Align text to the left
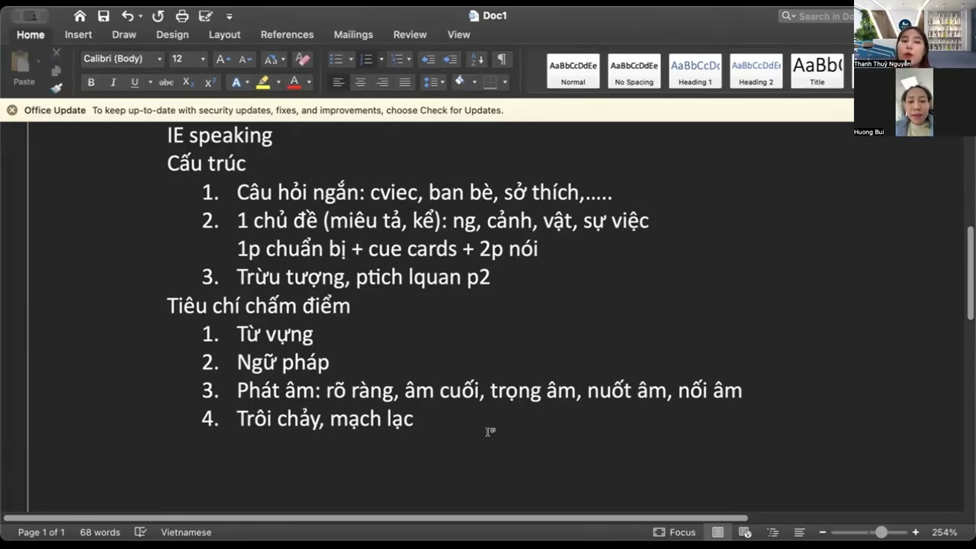This screenshot has width=976, height=549. (339, 82)
